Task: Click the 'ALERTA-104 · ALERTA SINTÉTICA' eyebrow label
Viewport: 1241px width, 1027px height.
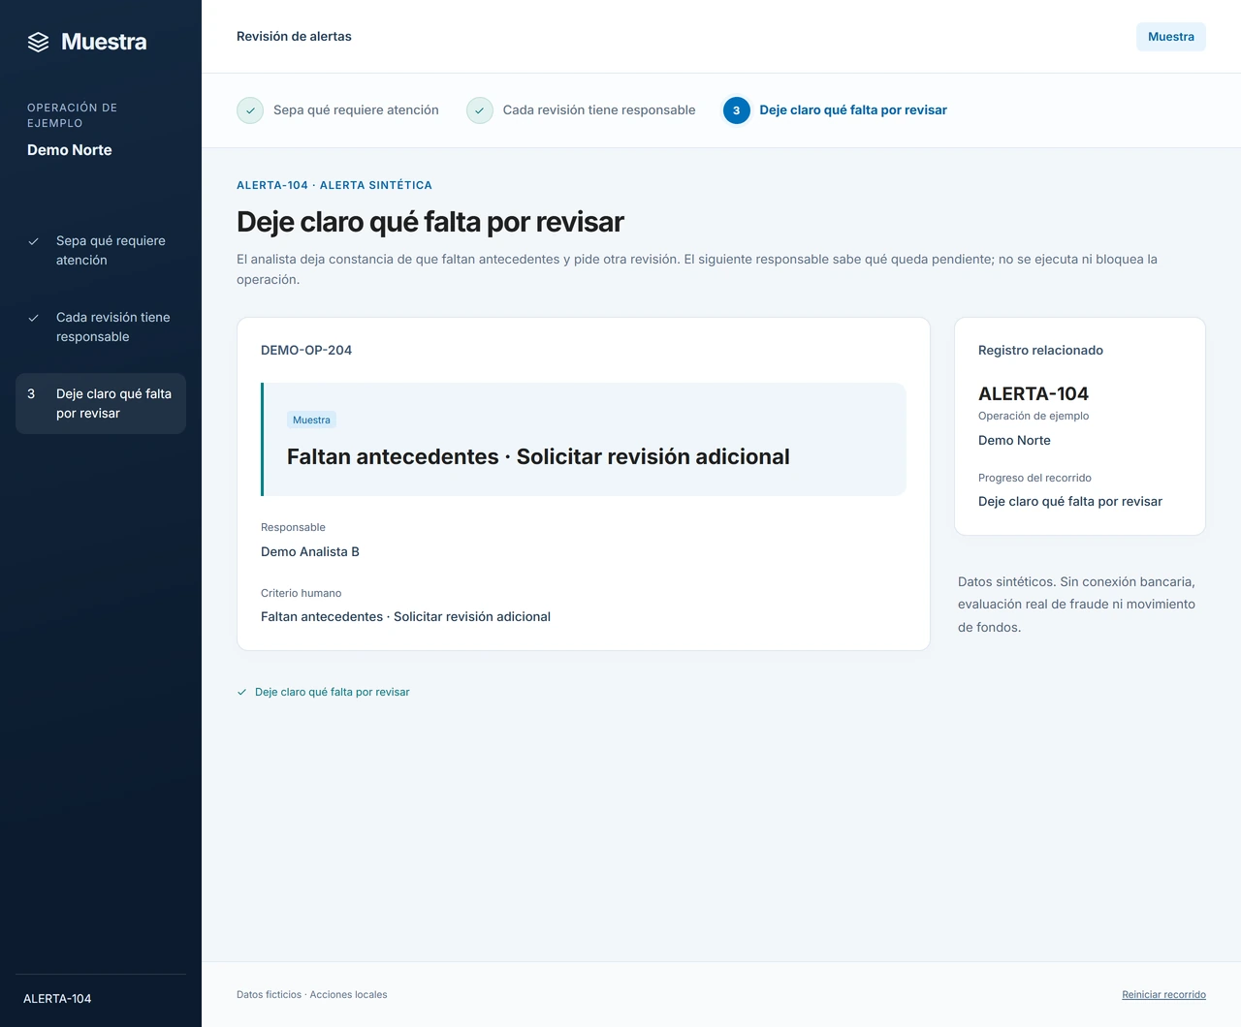Action: click(x=334, y=185)
